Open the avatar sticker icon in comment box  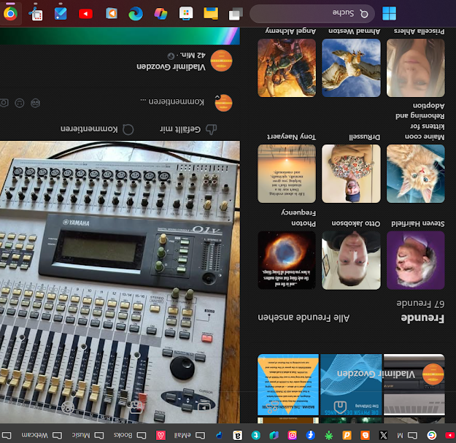[36, 103]
